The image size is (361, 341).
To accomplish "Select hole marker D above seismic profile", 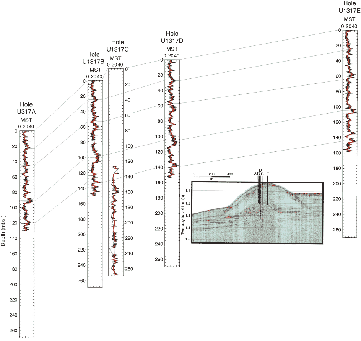I will [260, 170].
